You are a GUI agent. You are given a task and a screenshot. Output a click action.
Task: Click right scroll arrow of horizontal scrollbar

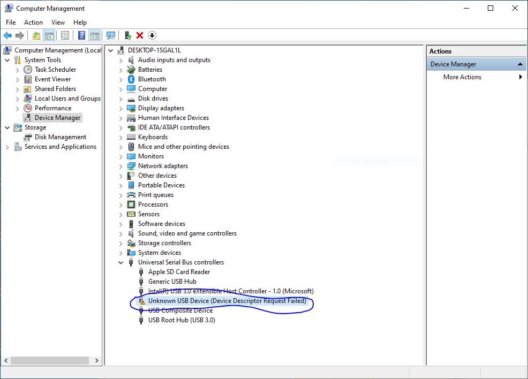[97, 360]
